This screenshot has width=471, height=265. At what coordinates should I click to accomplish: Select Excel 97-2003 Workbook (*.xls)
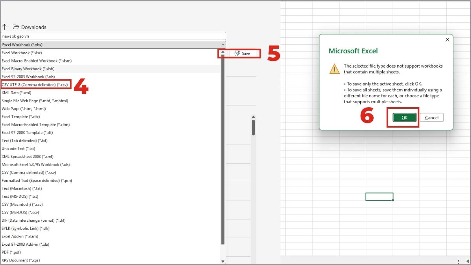tap(110, 77)
